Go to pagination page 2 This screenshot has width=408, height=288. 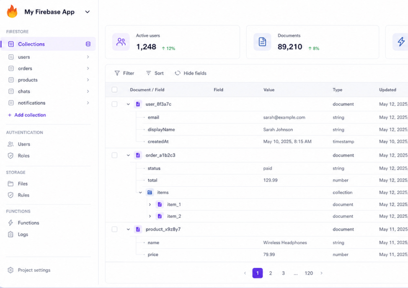pos(271,273)
